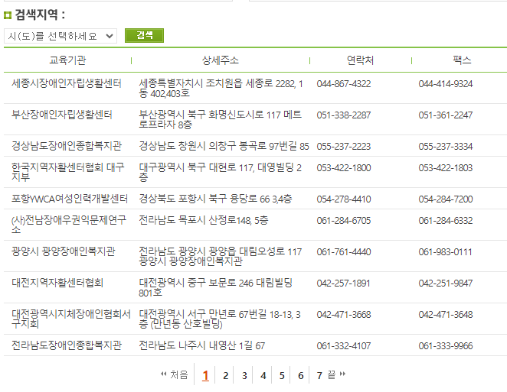Click phone number 061-761-4440
Image resolution: width=507 pixels, height=392 pixels.
[344, 252]
